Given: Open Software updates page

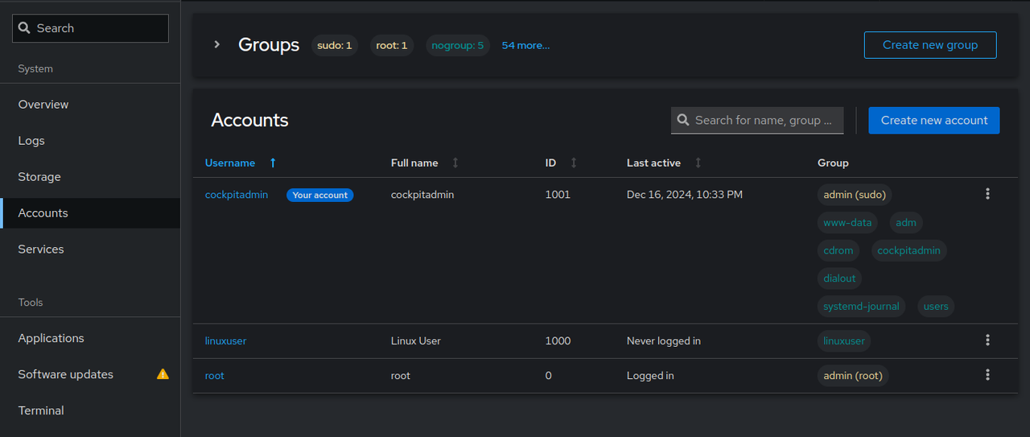Looking at the screenshot, I should (90, 374).
